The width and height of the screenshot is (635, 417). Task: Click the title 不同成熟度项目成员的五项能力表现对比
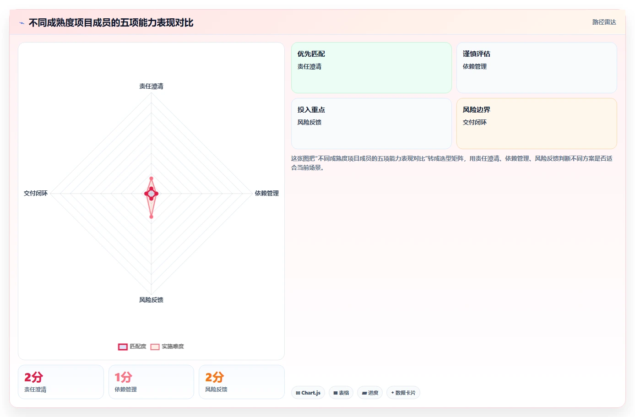pos(111,22)
